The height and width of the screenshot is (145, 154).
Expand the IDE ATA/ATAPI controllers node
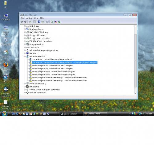(x=25, y=41)
